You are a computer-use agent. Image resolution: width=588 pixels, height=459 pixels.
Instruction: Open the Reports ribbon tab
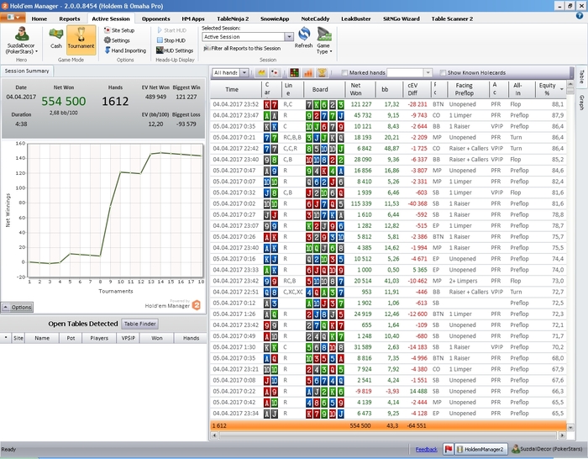pos(70,18)
